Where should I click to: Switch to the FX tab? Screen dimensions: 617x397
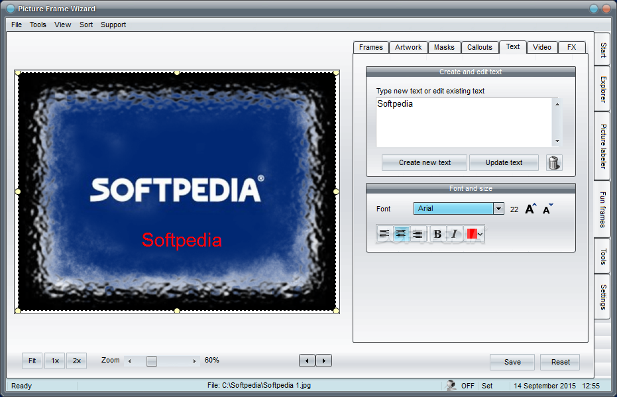[571, 47]
